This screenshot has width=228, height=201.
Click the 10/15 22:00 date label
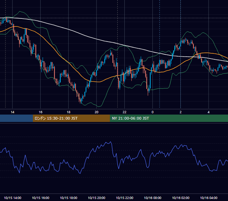(x=124, y=198)
